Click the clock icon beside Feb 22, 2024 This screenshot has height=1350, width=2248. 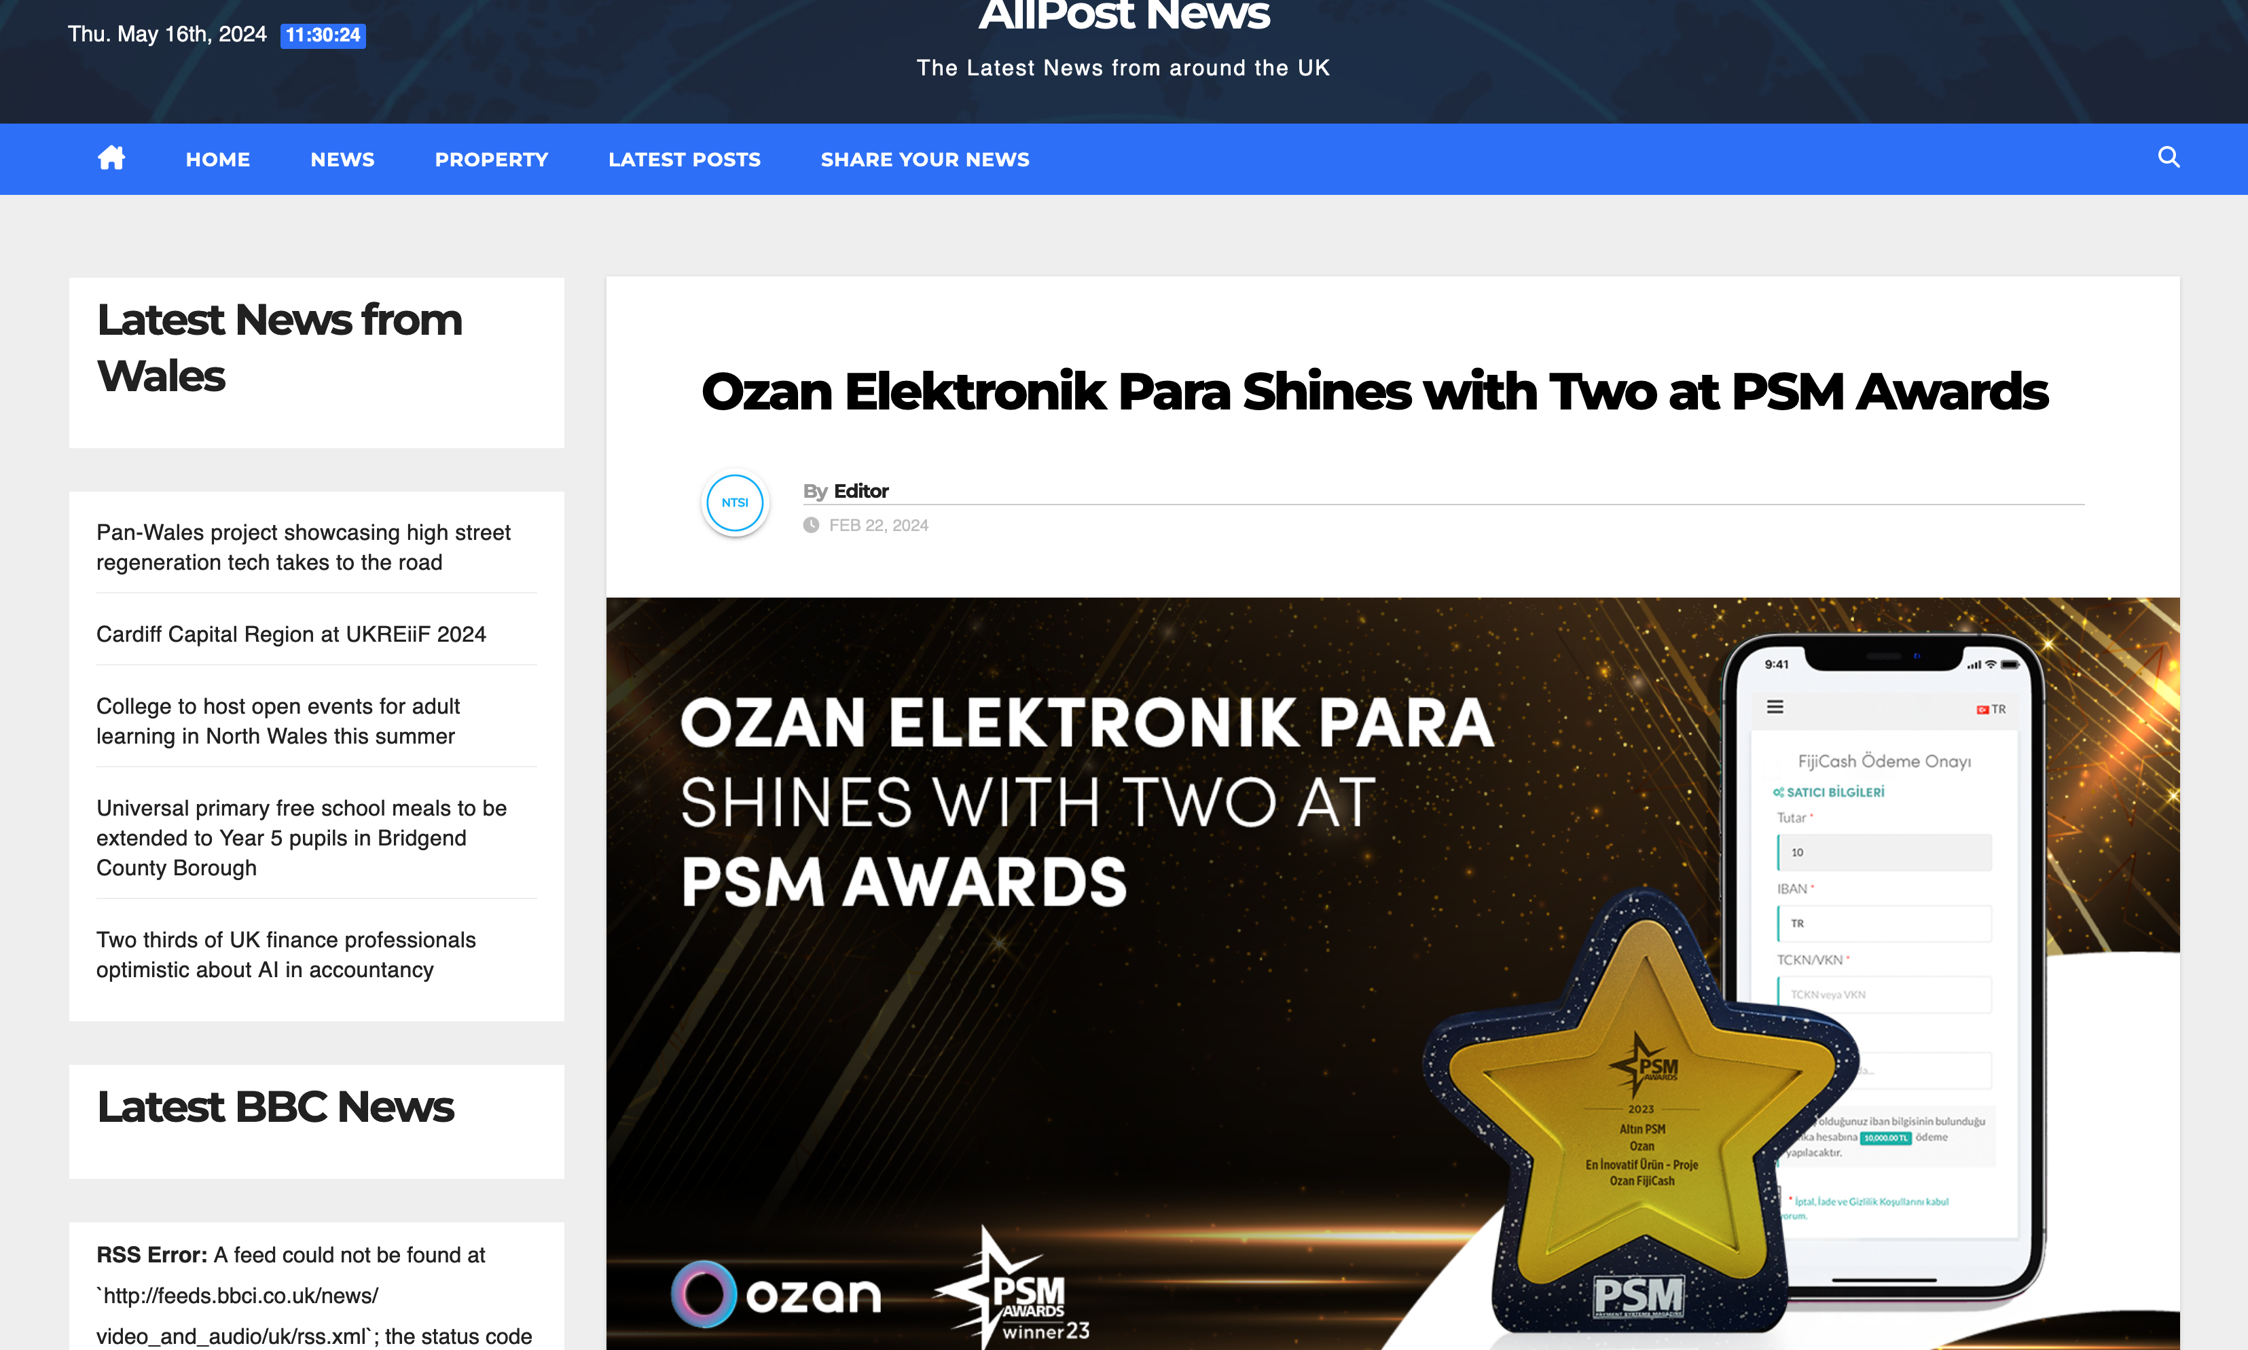(811, 525)
